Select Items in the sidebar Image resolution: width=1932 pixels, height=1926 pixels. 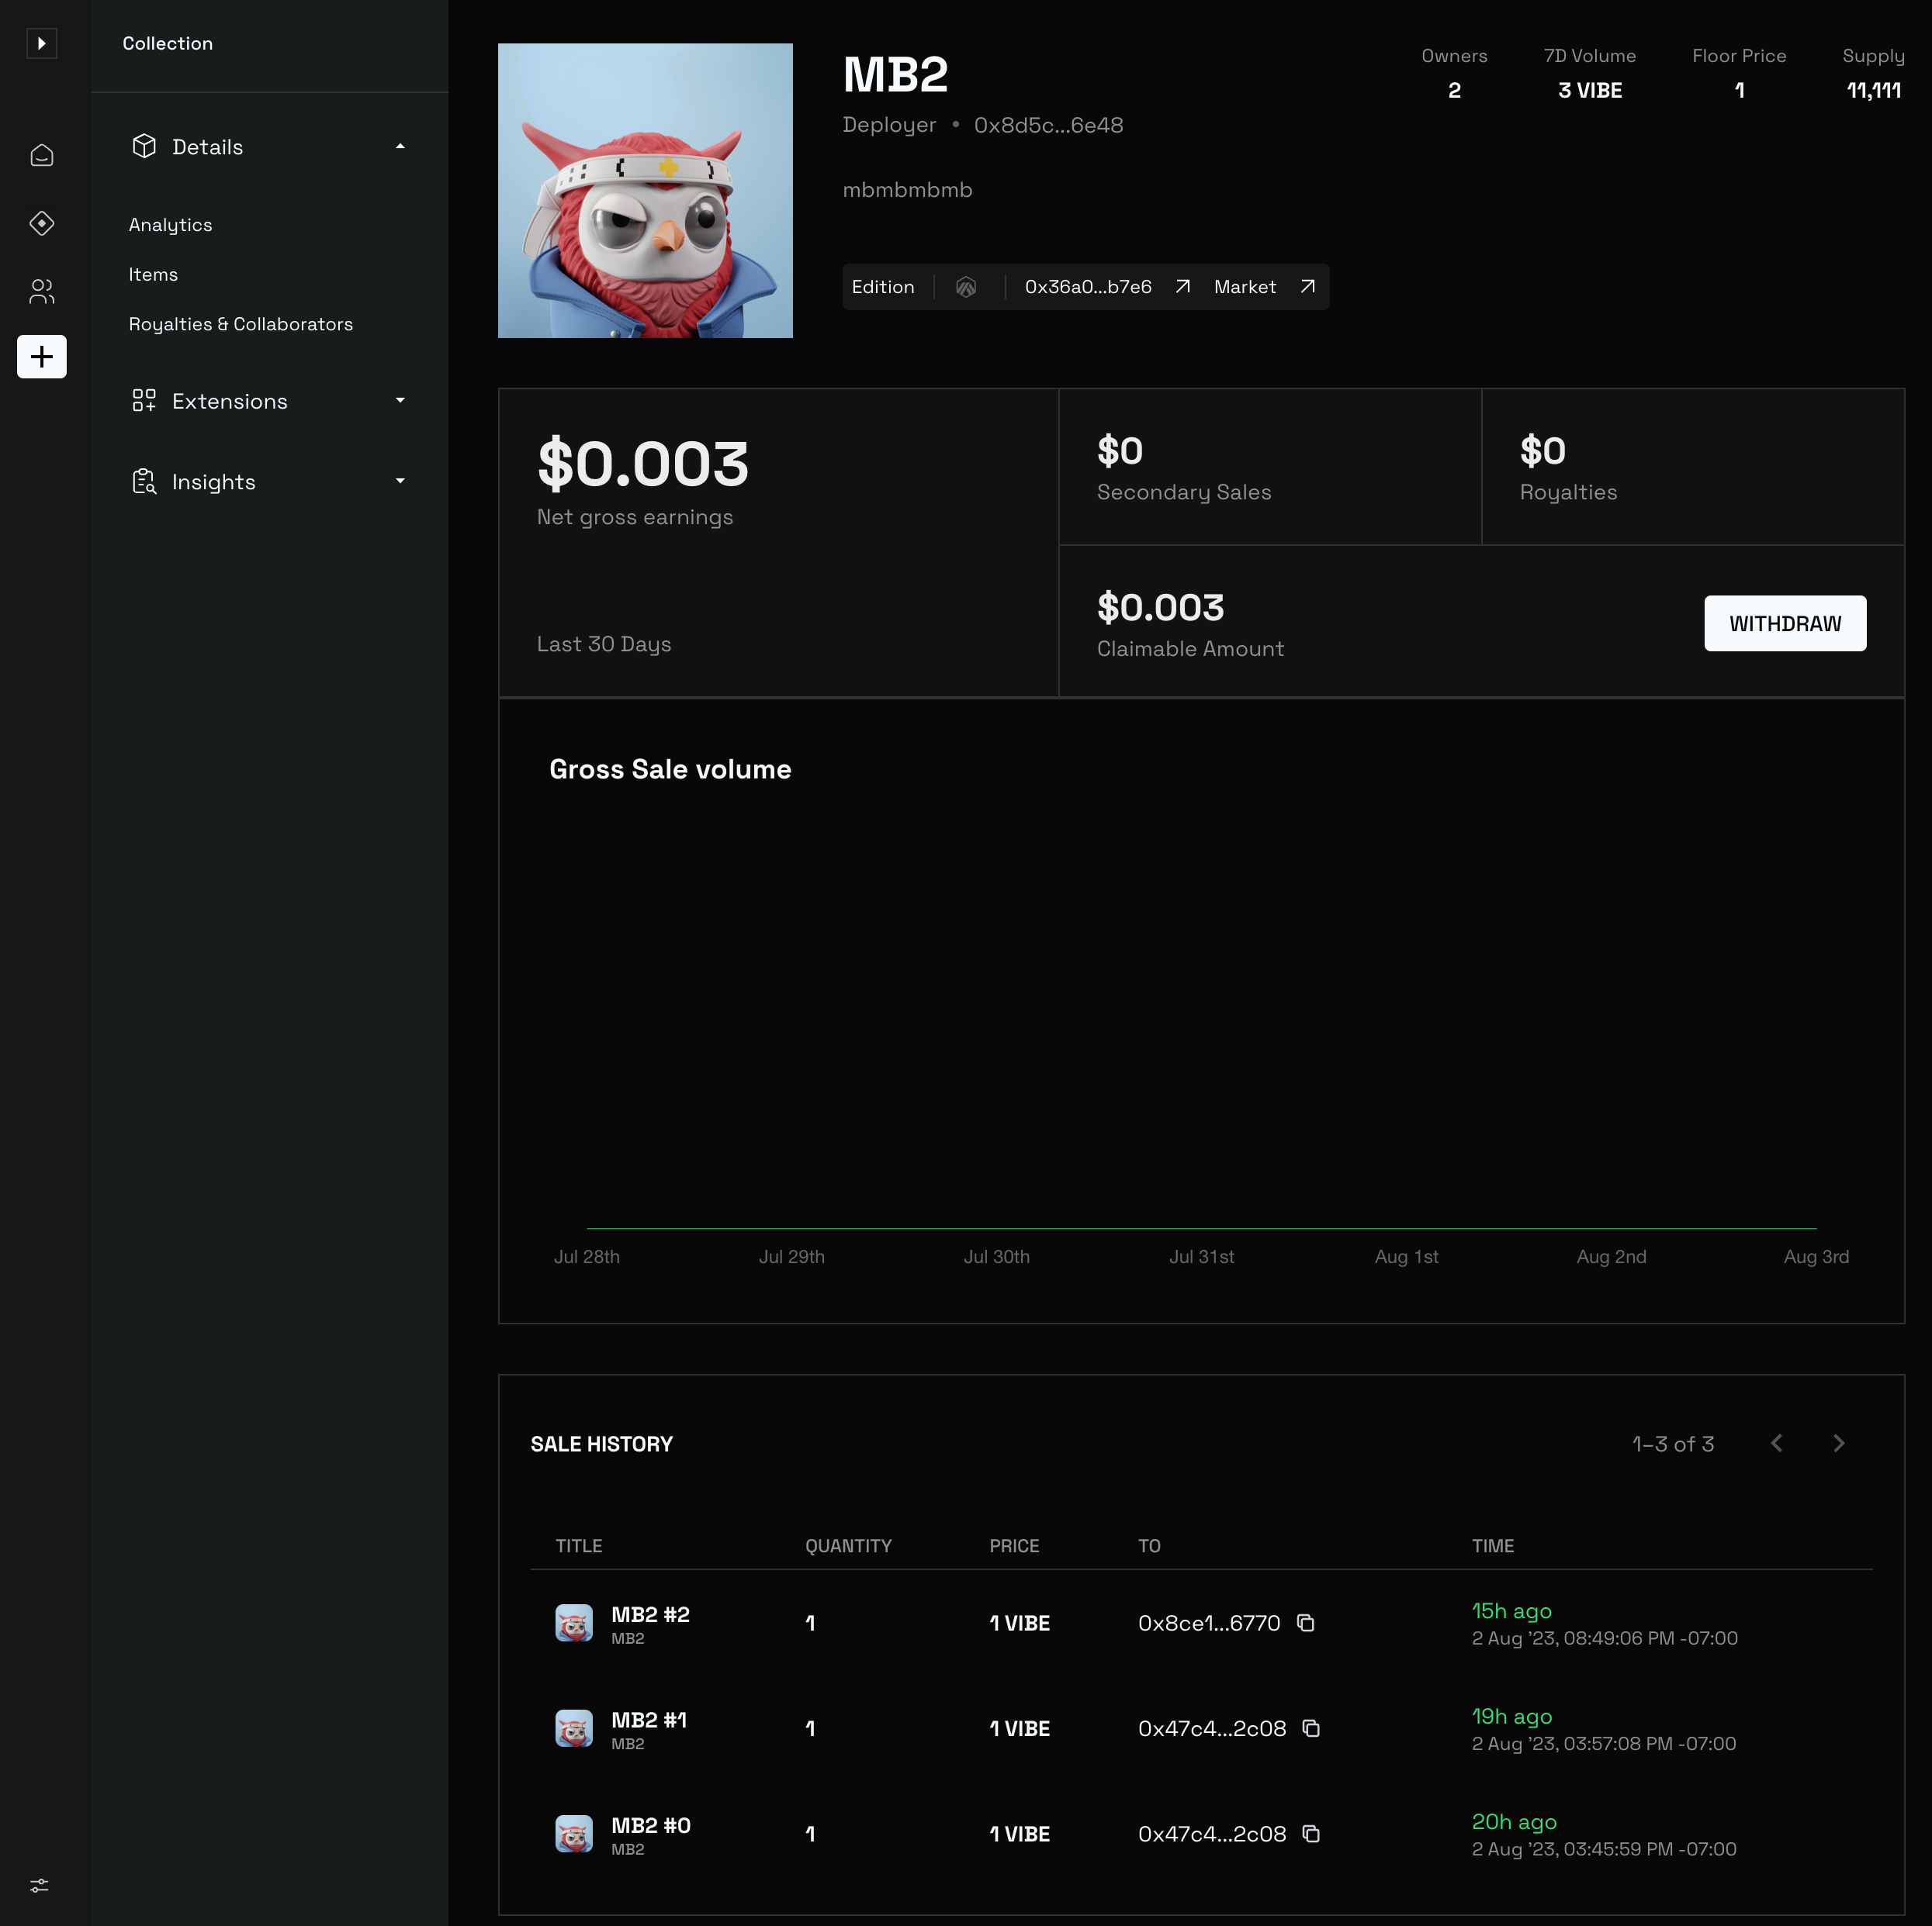[x=153, y=274]
